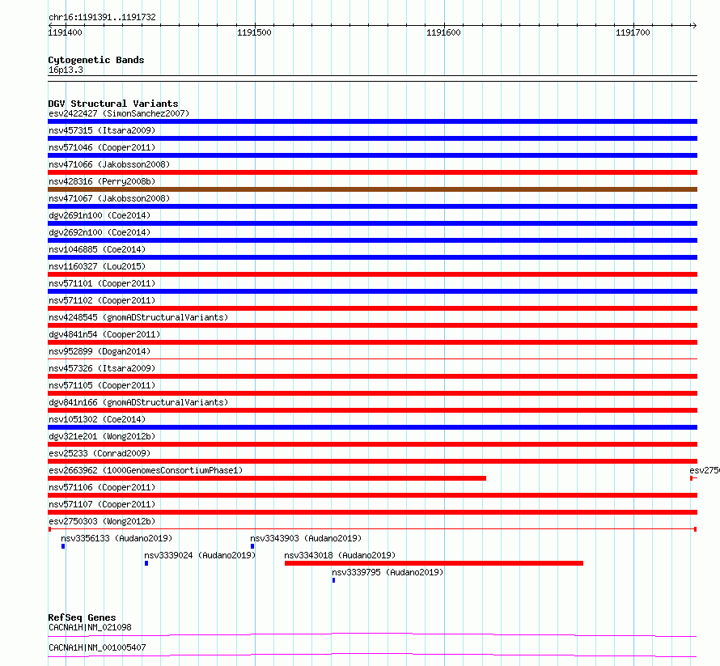Click nsv1051302 (Coe2014) label
Viewport: 720px width, 666px height.
point(97,419)
